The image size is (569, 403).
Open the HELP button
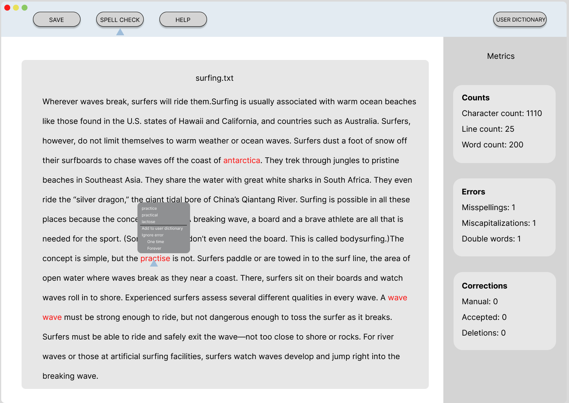[x=183, y=20]
